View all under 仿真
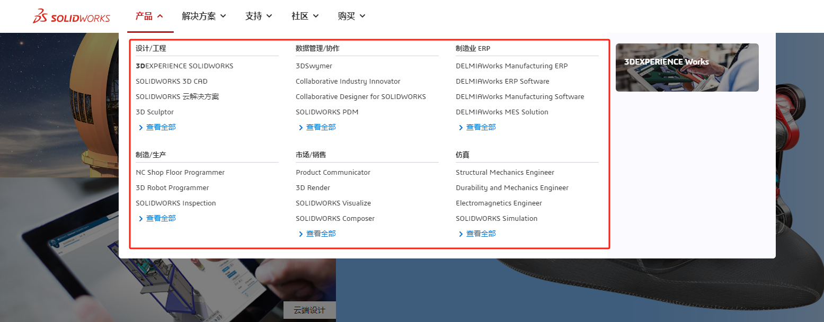This screenshot has height=322, width=824. coord(481,234)
